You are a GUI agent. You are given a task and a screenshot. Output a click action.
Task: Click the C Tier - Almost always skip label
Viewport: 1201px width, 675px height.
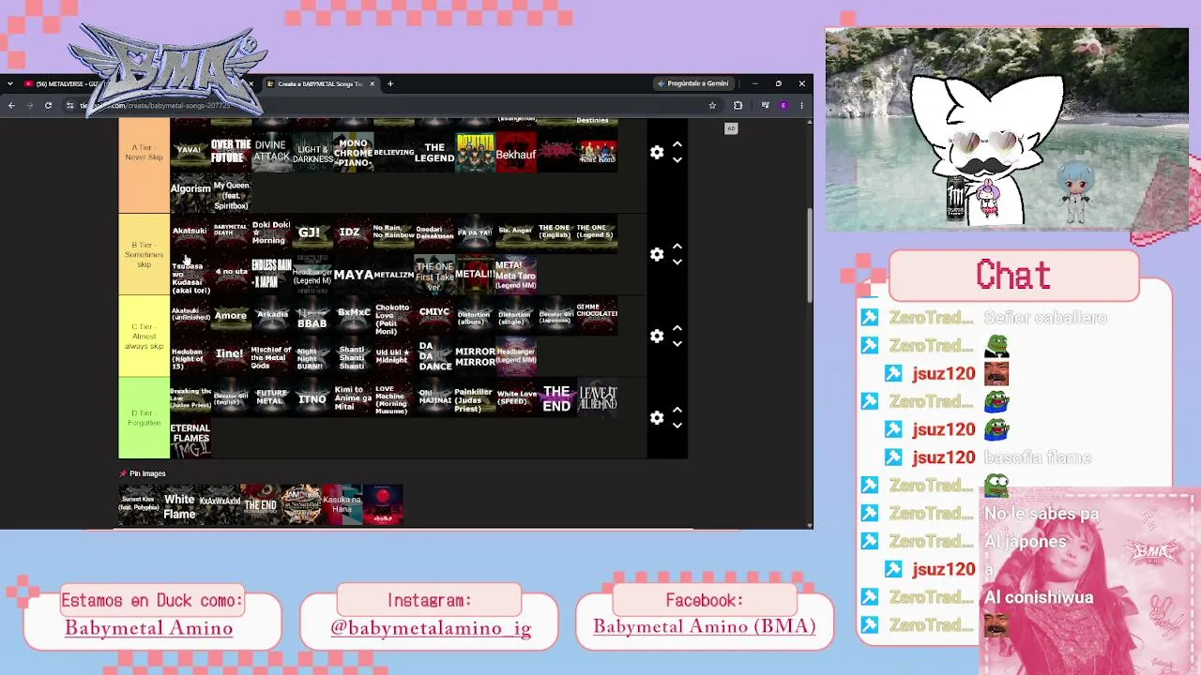coord(144,336)
